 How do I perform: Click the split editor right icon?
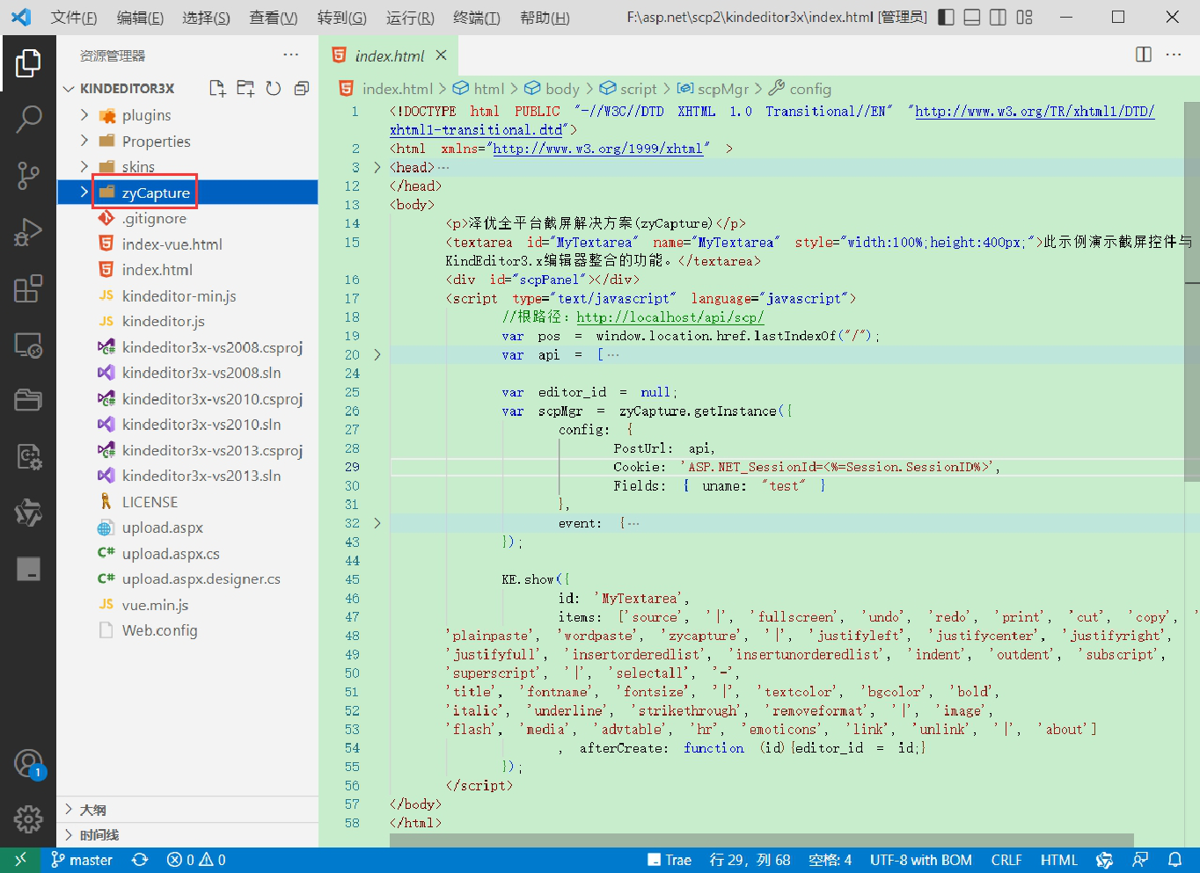(x=1144, y=55)
